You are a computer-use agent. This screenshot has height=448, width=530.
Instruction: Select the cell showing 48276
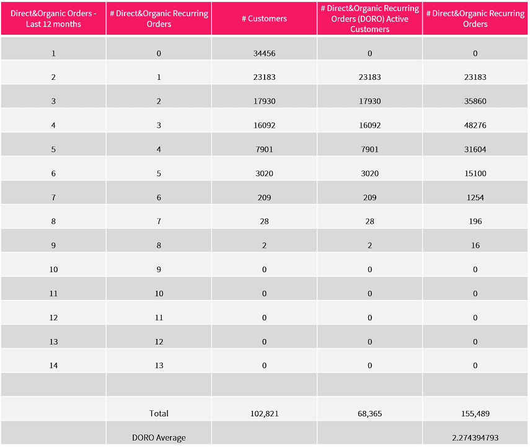pos(475,125)
